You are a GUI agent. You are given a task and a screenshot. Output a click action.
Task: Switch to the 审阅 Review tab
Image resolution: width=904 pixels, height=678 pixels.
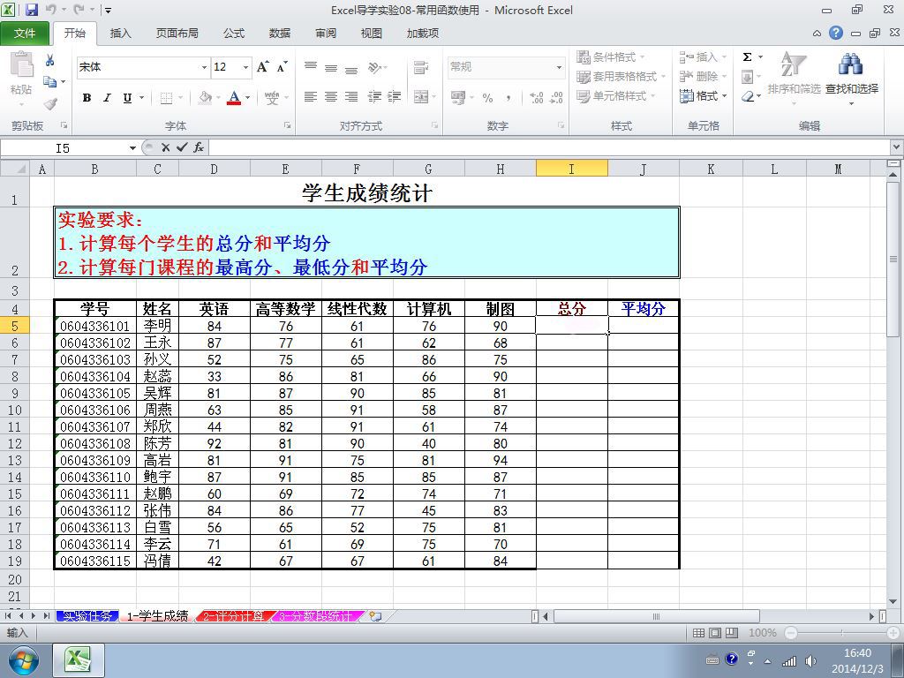coord(326,34)
